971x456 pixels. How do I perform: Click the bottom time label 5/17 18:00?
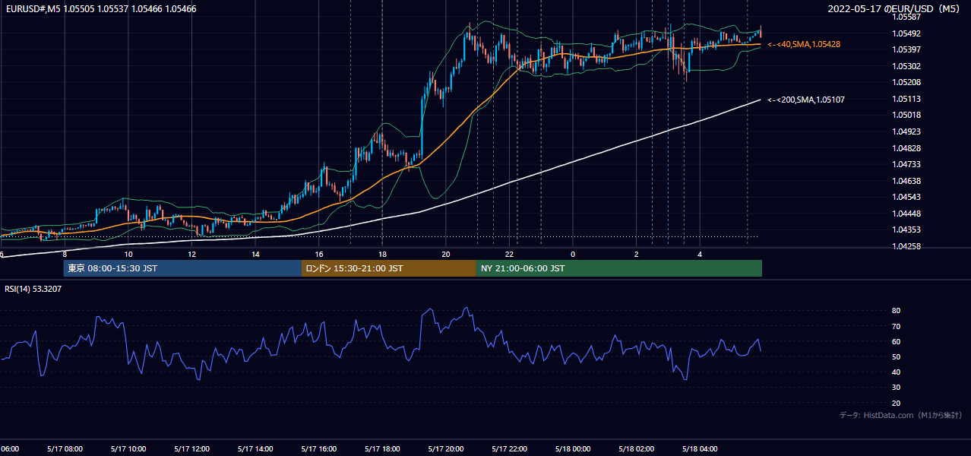(x=382, y=449)
